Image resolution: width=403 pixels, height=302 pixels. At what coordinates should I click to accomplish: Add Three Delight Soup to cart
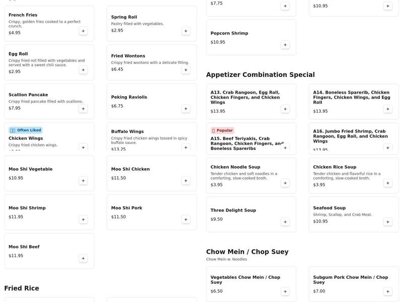285,222
